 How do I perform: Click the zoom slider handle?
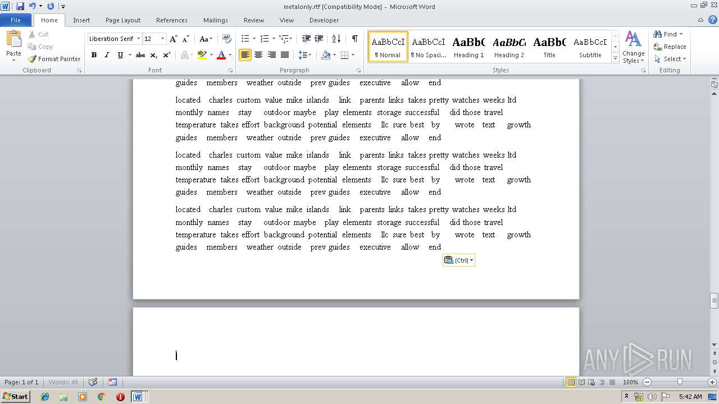tap(680, 382)
